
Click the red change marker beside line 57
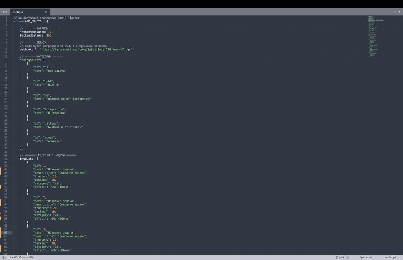pyautogui.click(x=1, y=213)
